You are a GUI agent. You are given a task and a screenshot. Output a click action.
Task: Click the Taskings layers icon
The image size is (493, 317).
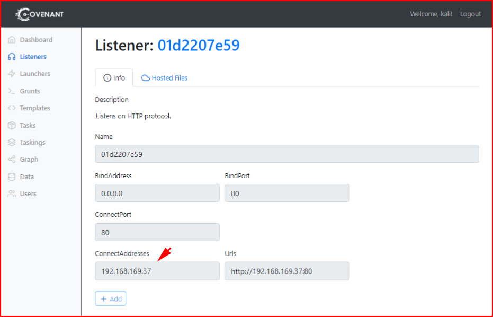point(12,142)
